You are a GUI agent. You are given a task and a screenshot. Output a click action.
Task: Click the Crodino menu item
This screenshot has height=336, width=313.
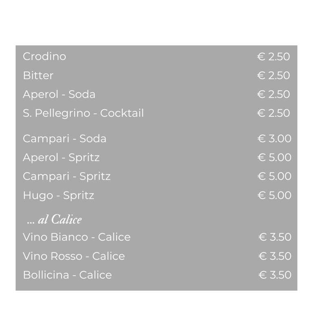[x=44, y=57]
